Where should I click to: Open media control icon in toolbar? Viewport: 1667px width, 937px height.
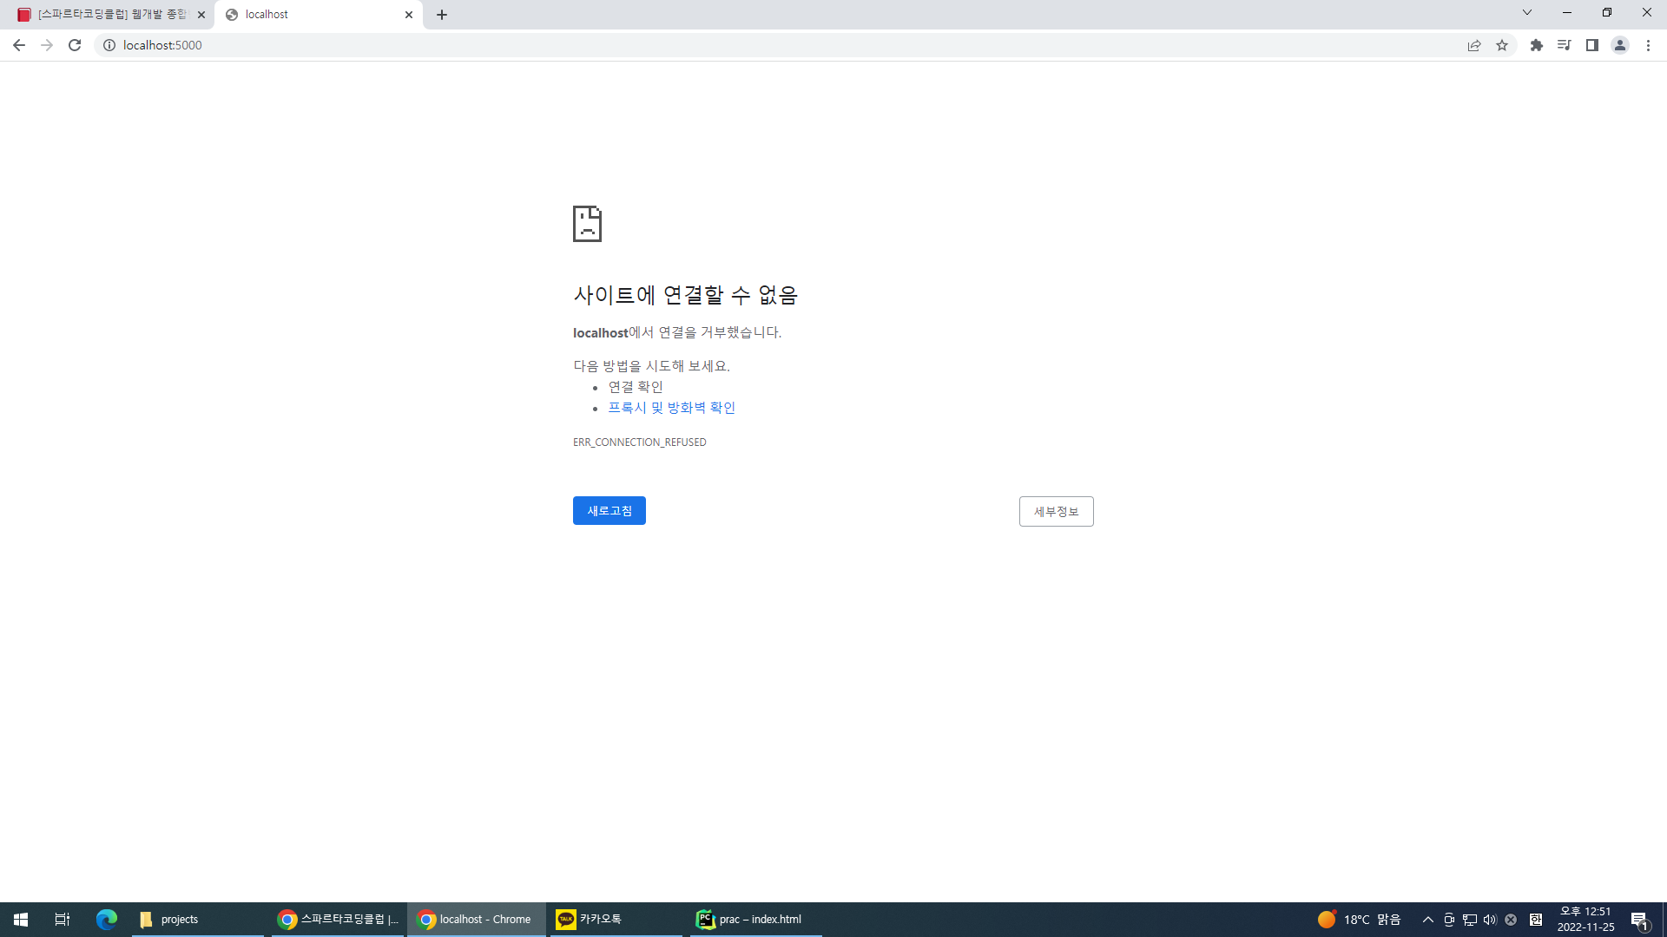(1565, 45)
